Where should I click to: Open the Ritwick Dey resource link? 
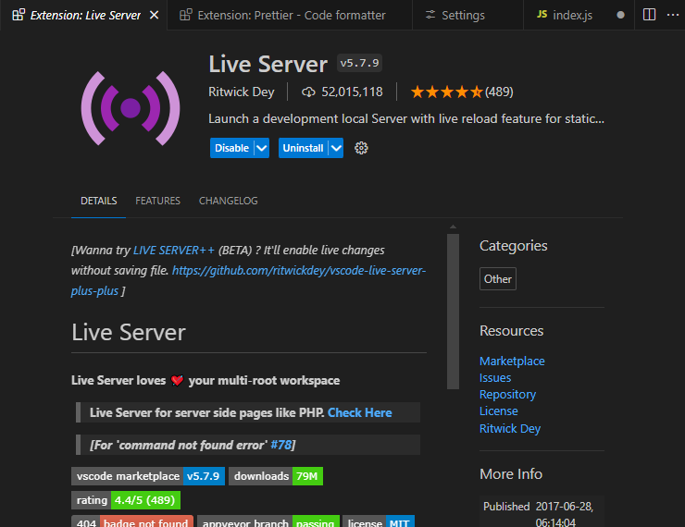tap(510, 428)
